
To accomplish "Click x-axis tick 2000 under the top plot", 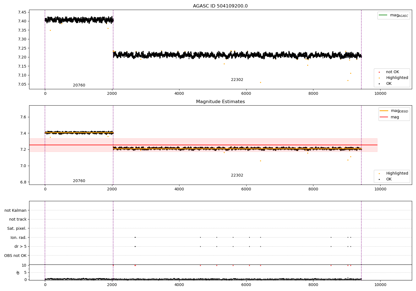I will tap(112, 94).
